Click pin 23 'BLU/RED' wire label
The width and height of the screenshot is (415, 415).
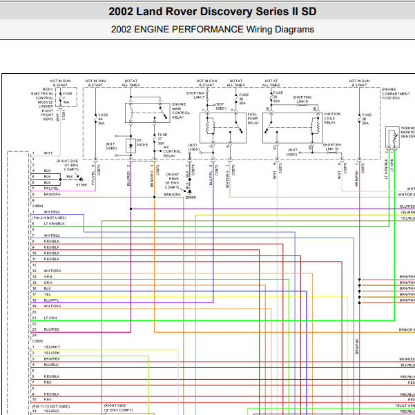pos(52,329)
